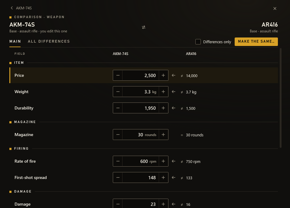Edit the Durability field showing 1,950
Screen dimensions: 290x208
click(x=141, y=108)
